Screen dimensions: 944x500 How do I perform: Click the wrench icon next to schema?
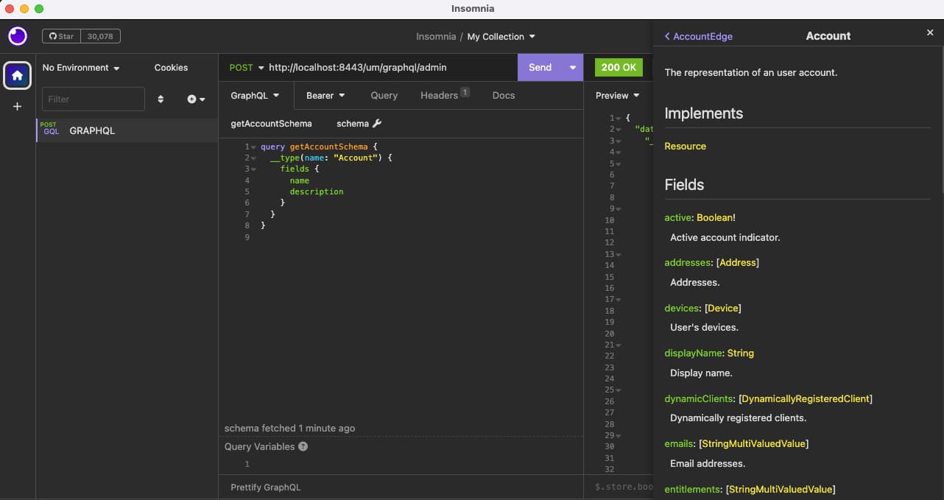tap(376, 123)
